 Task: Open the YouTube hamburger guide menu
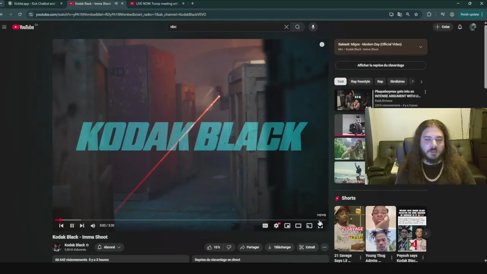pyautogui.click(x=4, y=27)
